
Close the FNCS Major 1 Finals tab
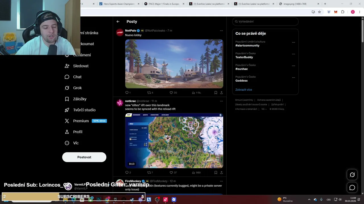[x=183, y=4]
